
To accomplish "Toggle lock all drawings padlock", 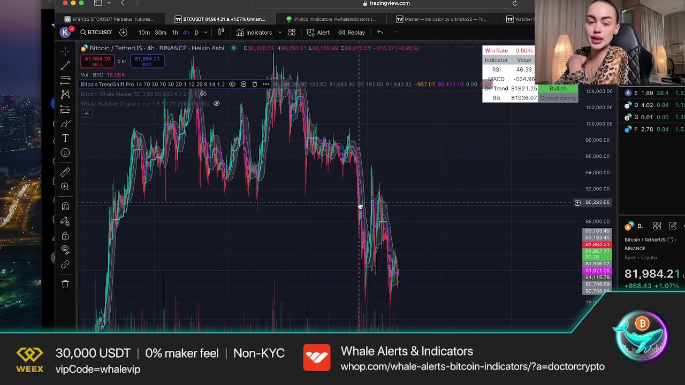I will [65, 236].
